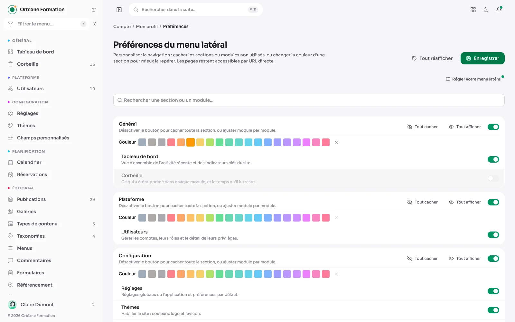Open the apps grid icon

tap(473, 10)
